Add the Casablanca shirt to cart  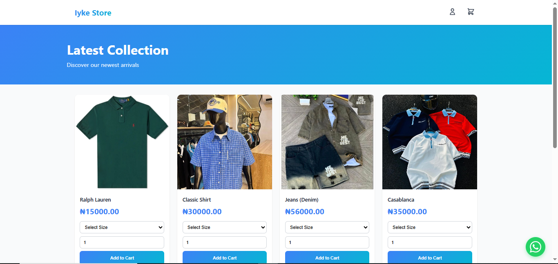(x=430, y=257)
